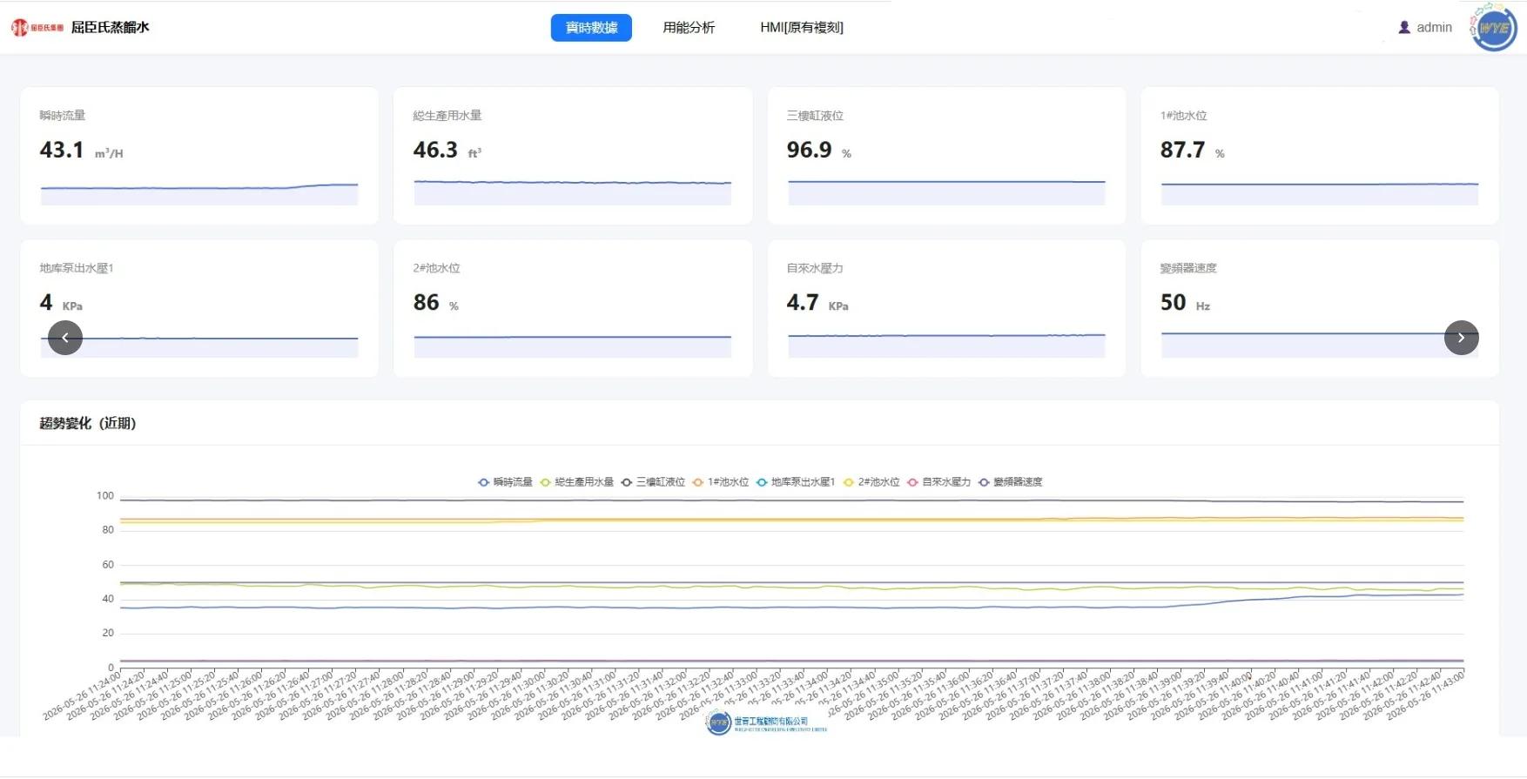1527x779 pixels.
Task: Toggle 地库泵出水壓1 series in chart legend
Action: pyautogui.click(x=796, y=482)
